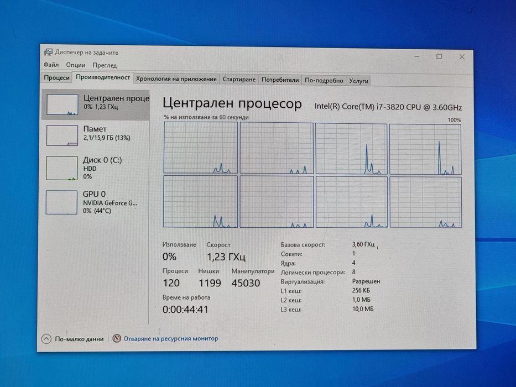Viewport: 516px width, 387px height.
Task: Click the Базова скорост 3,60 ГХц value
Action: tap(363, 244)
